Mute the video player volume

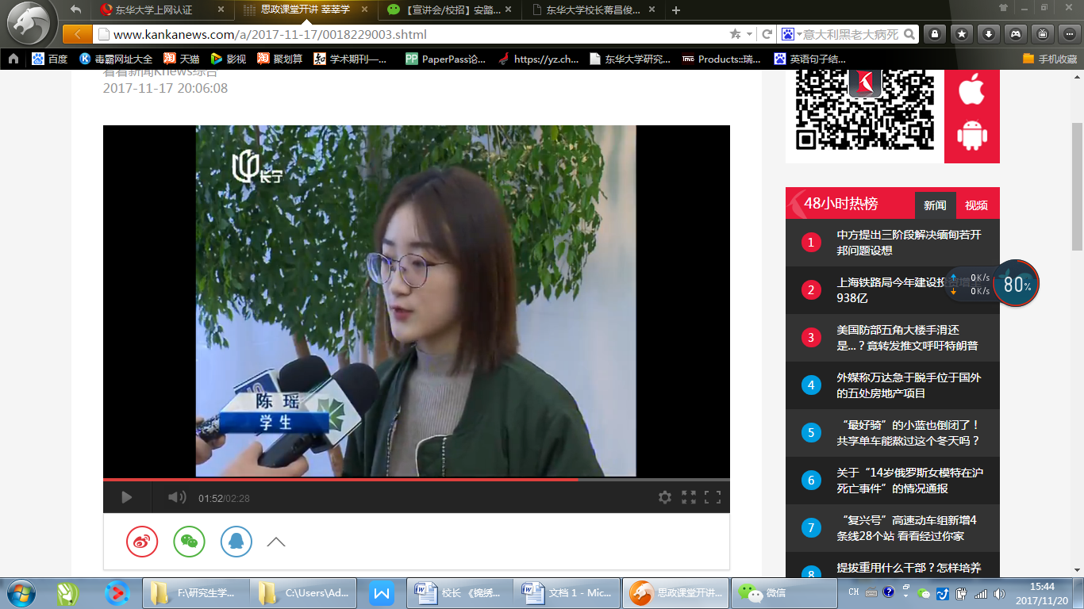[176, 497]
